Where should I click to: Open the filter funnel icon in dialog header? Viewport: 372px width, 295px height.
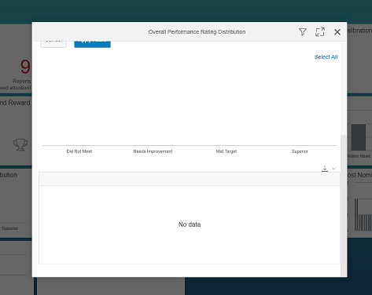click(x=303, y=32)
